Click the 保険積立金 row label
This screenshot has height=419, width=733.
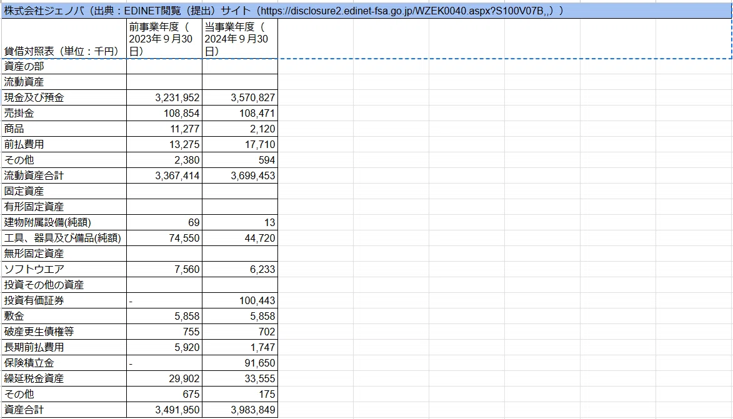tap(64, 363)
